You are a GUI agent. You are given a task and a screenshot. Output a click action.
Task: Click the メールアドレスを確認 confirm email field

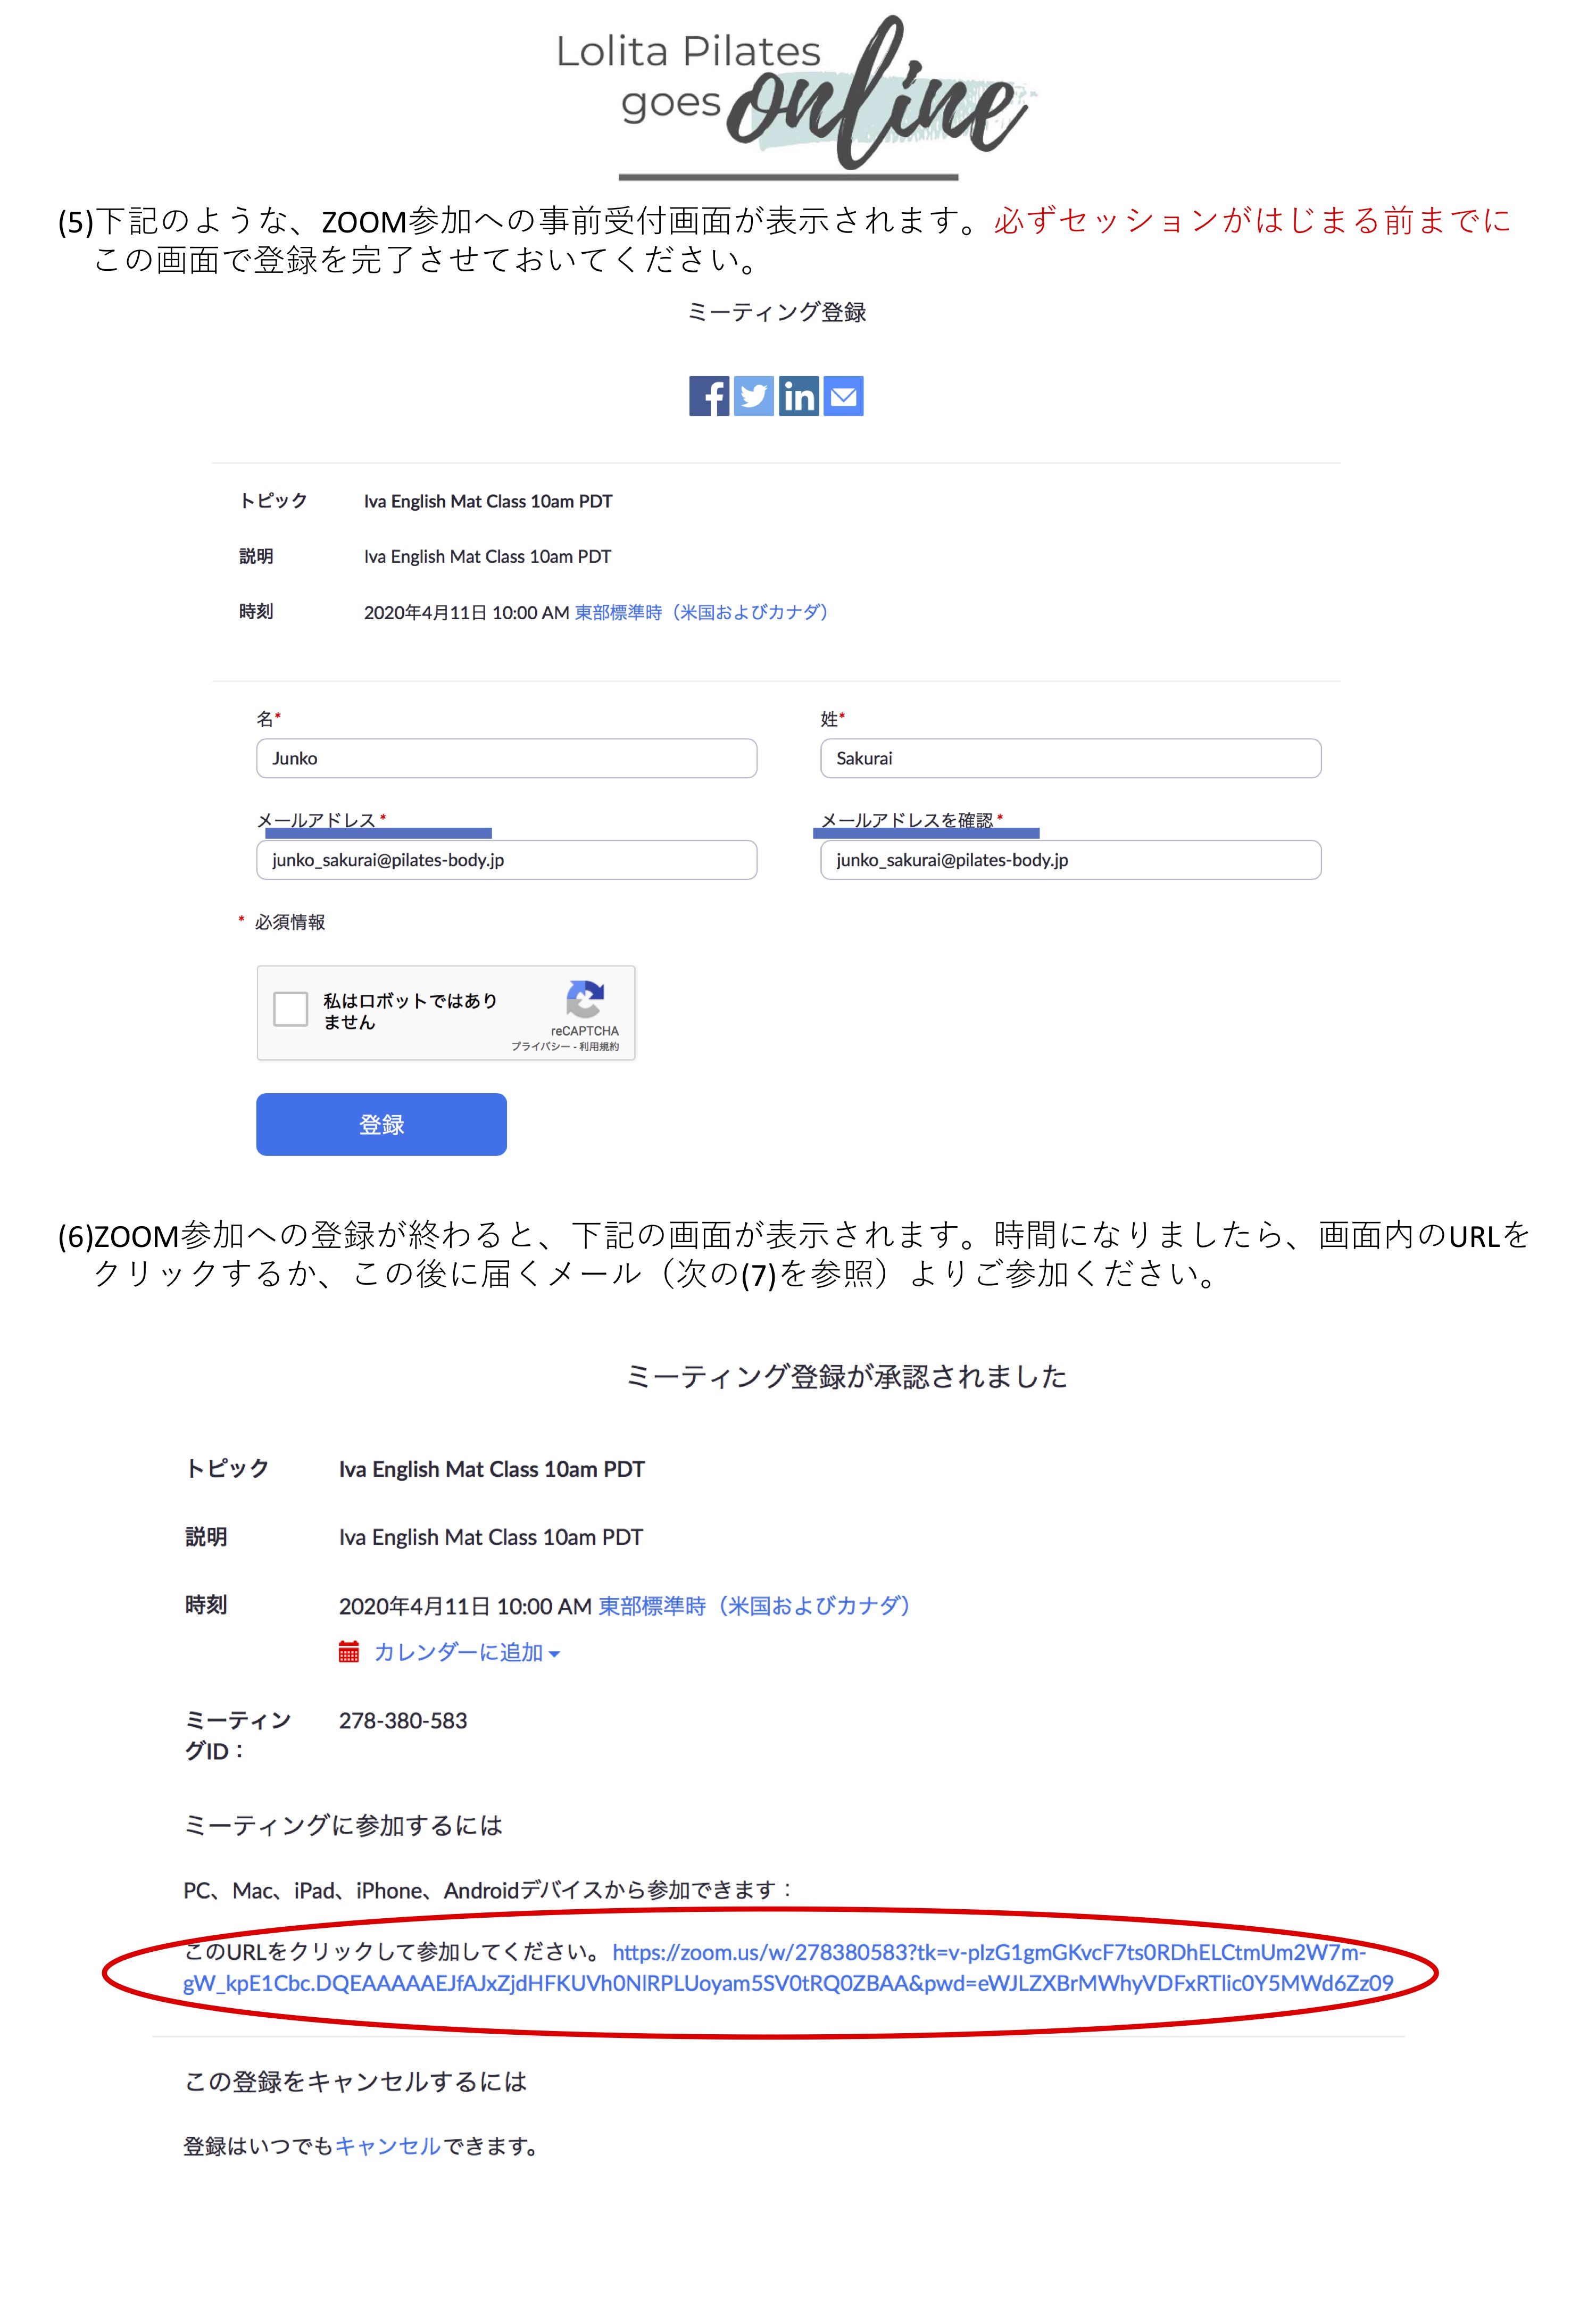click(1070, 860)
